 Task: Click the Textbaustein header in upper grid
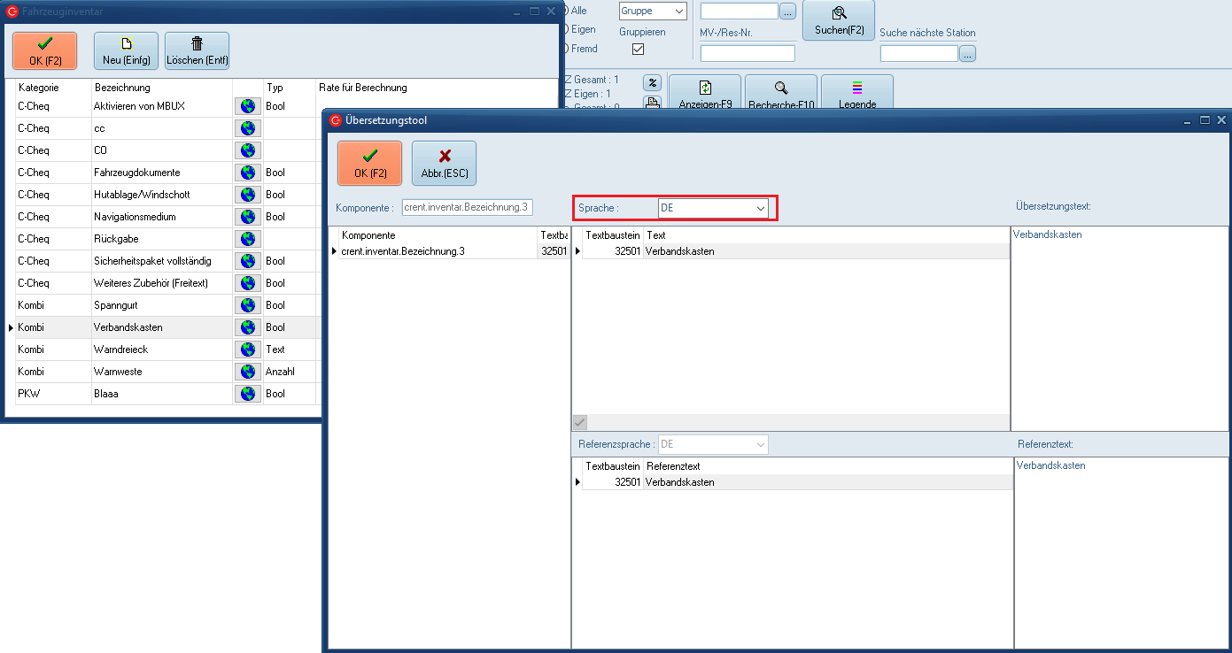613,235
